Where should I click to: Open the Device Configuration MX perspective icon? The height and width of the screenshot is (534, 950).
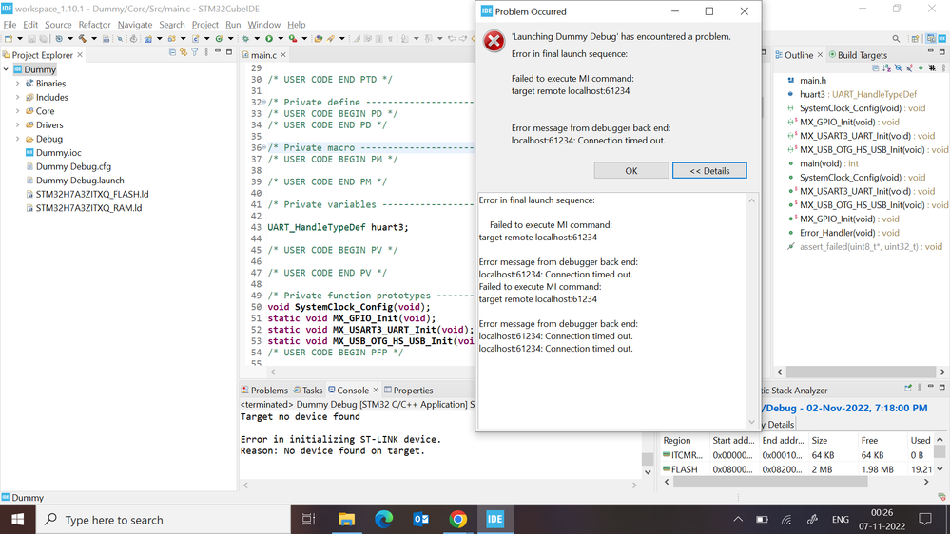pyautogui.click(x=942, y=39)
